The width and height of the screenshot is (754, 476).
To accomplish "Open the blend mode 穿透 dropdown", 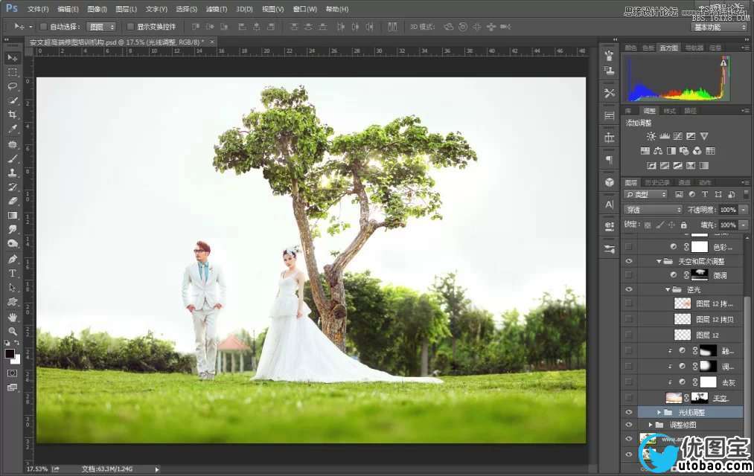I will pyautogui.click(x=653, y=210).
